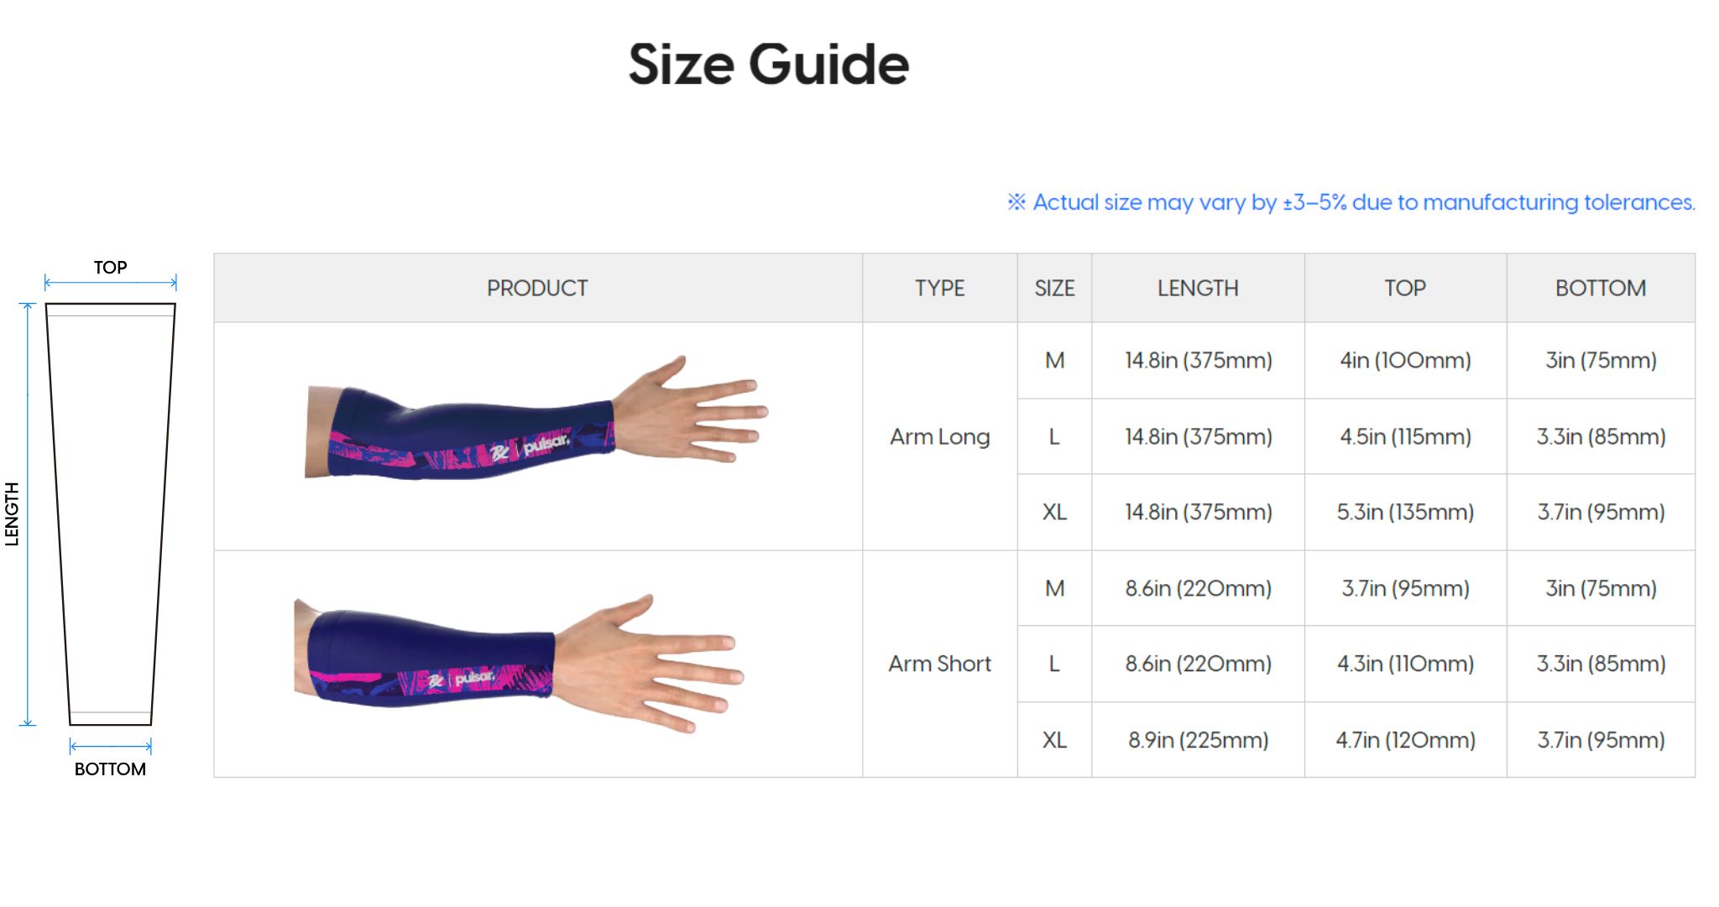Click the 4in (100mm) top measurement

click(x=1405, y=361)
